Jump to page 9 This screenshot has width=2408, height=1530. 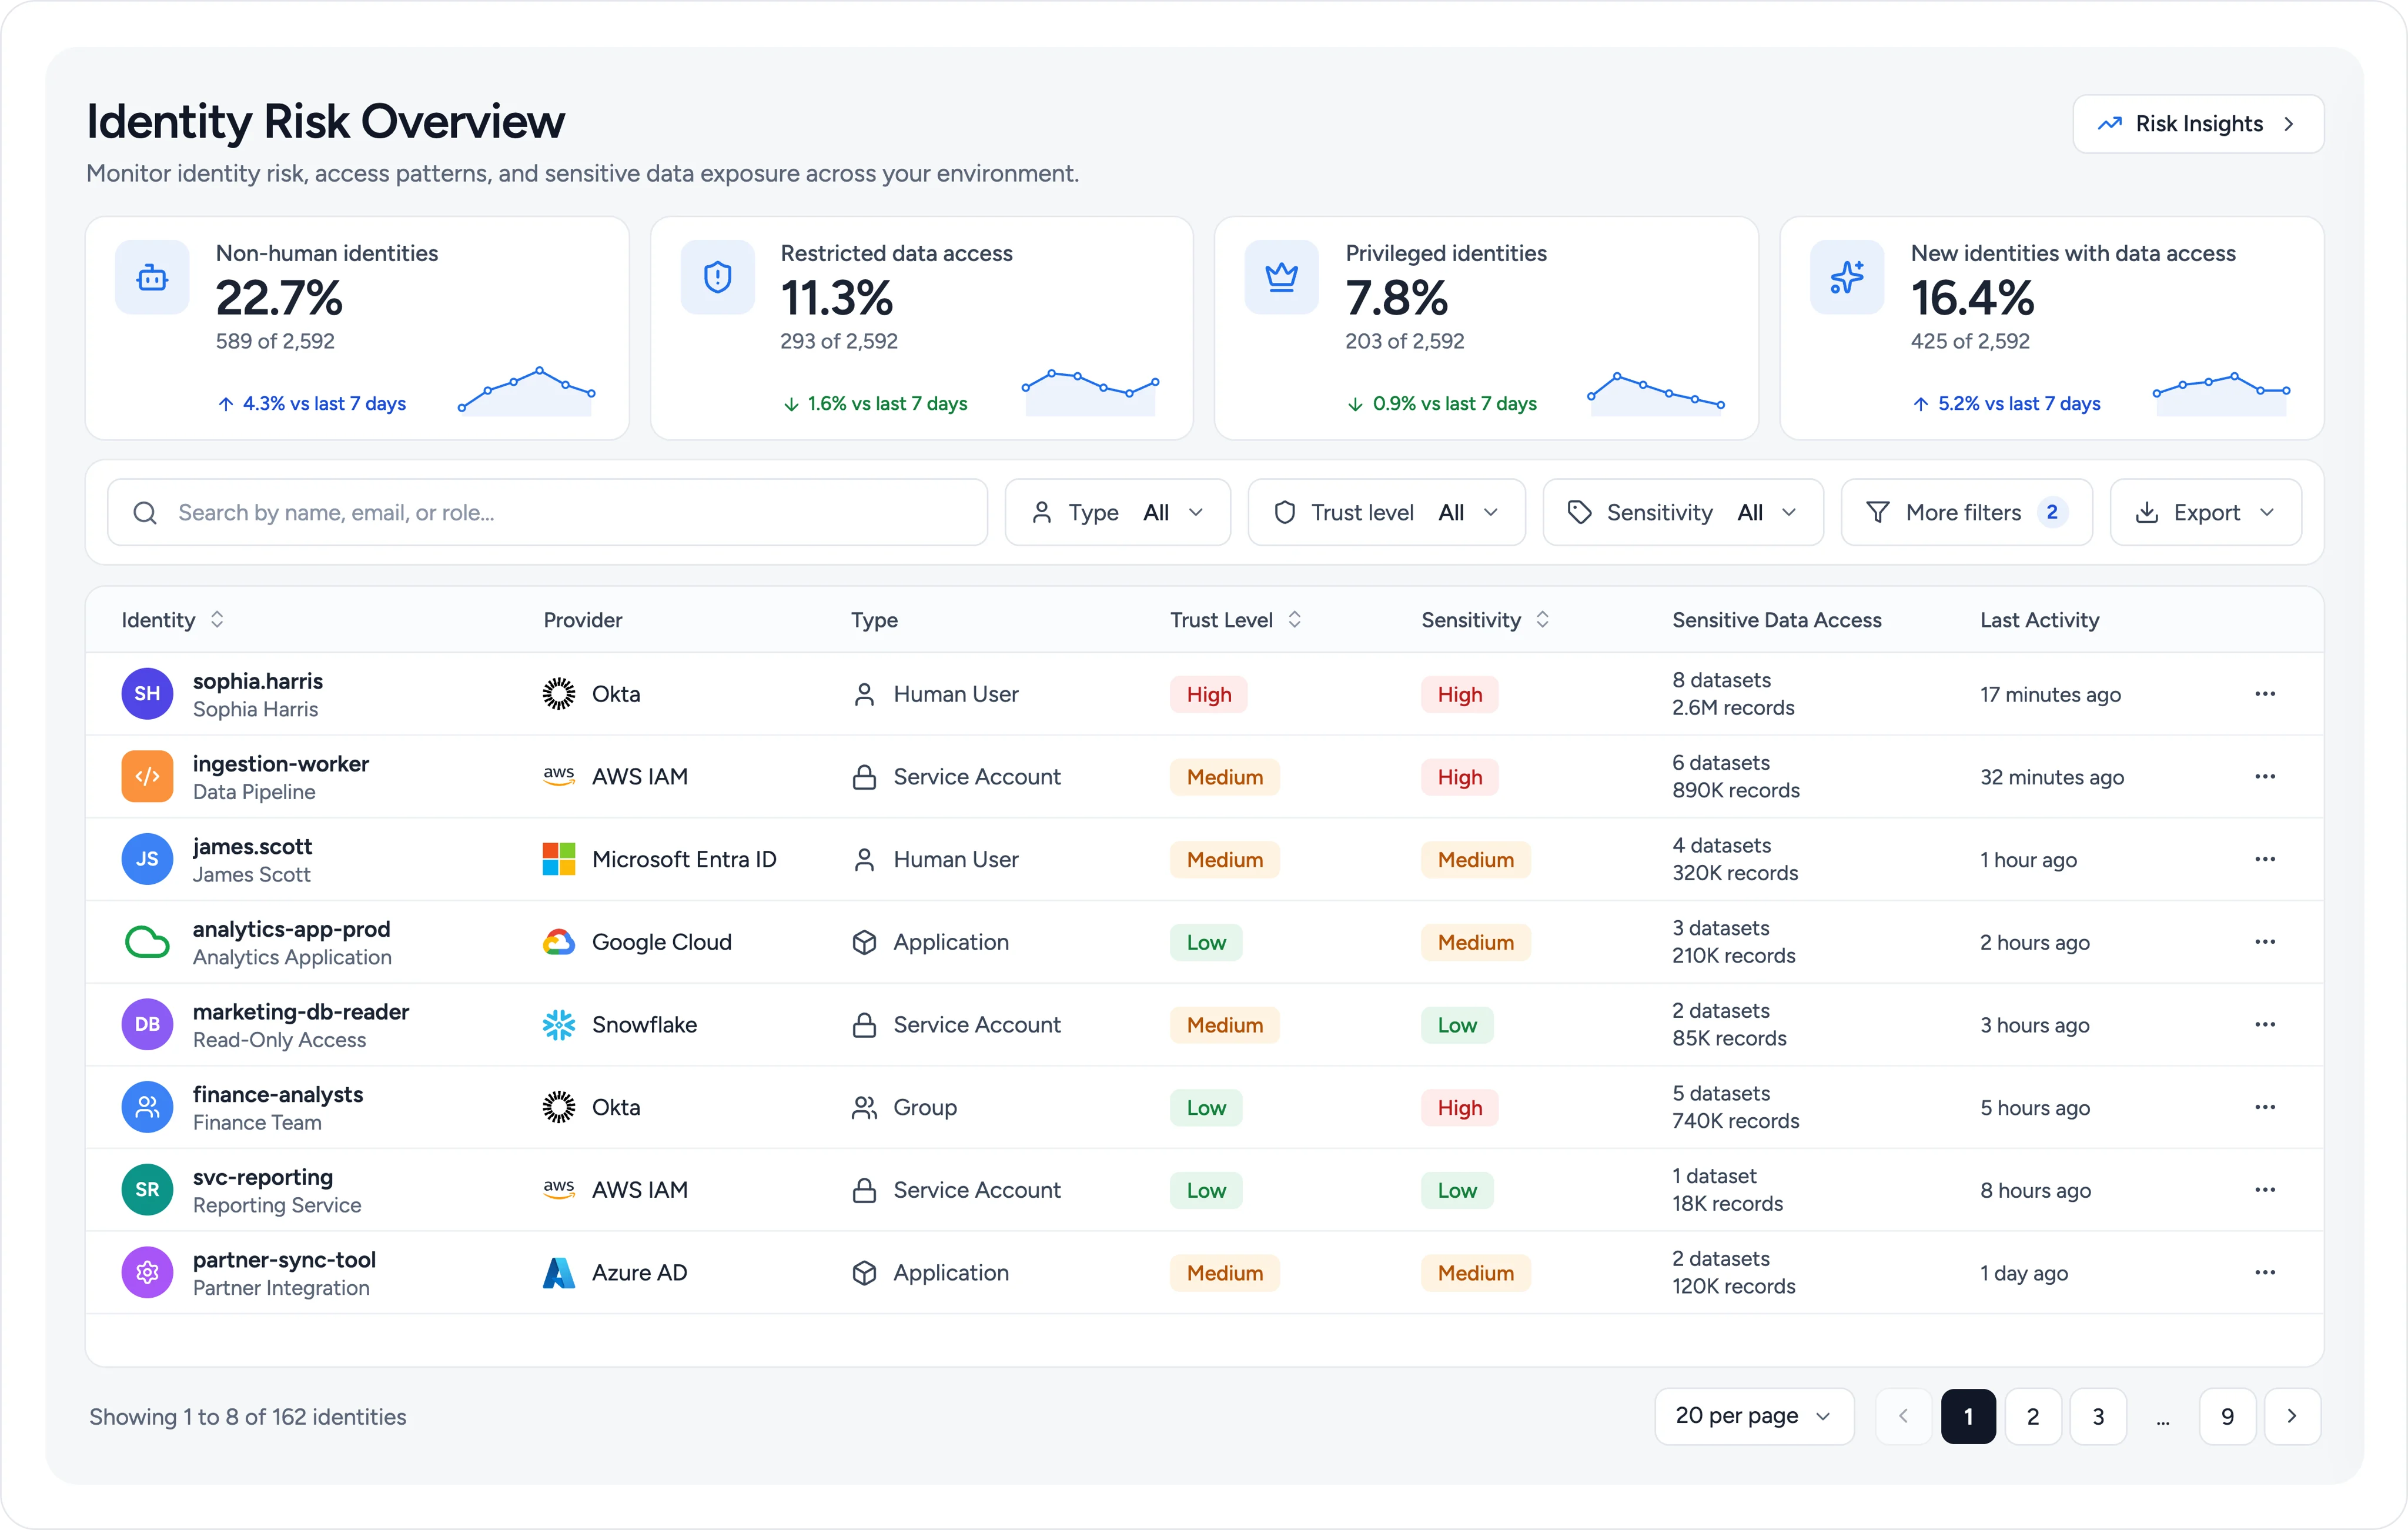[2227, 1417]
